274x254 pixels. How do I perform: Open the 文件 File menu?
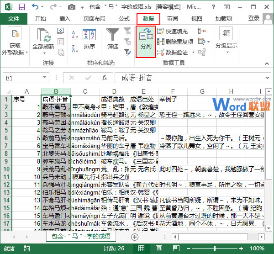click(14, 19)
